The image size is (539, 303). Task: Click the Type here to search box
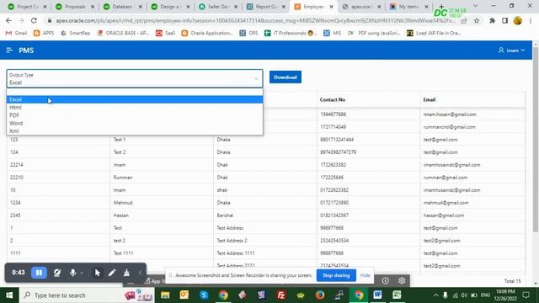pos(87,295)
